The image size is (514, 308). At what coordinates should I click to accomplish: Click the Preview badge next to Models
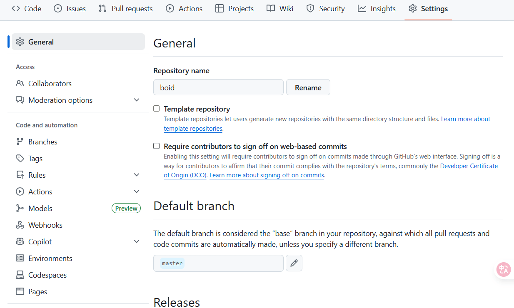point(126,208)
